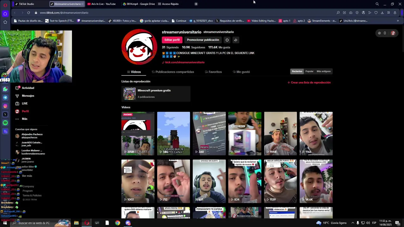This screenshot has width=404, height=227.
Task: Open Publicaciones compartidas tab
Action: pyautogui.click(x=173, y=72)
